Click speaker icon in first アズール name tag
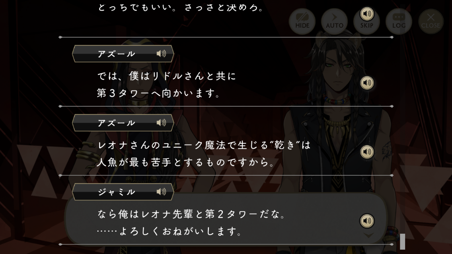 (161, 54)
